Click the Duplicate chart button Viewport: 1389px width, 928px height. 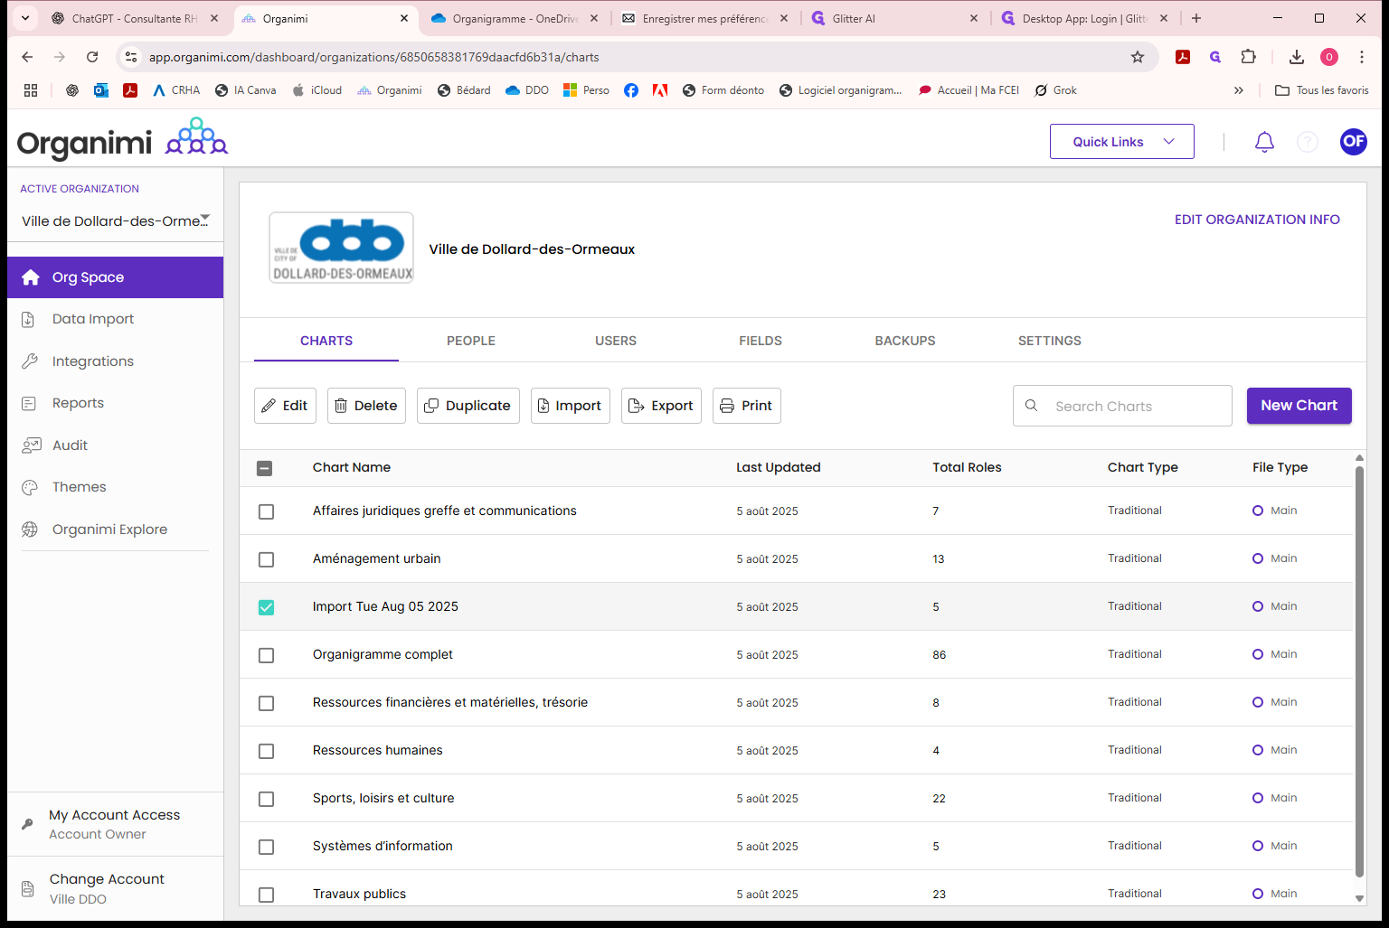468,406
